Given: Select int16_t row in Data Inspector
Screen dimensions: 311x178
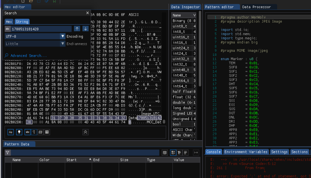Looking at the screenshot, I should coord(184,42).
